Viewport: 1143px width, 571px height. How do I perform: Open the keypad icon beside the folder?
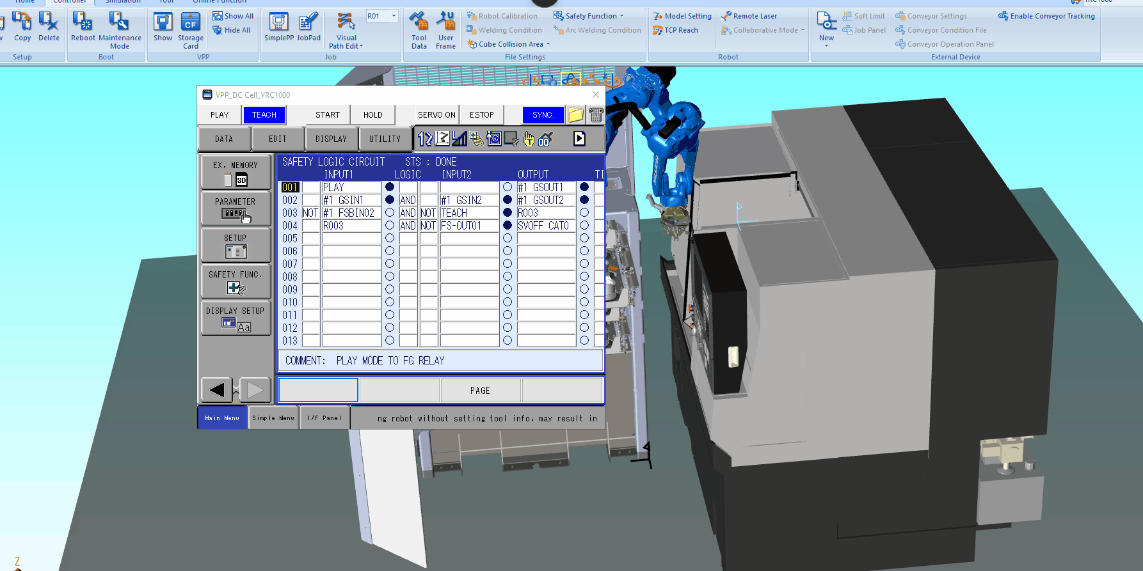[x=596, y=115]
